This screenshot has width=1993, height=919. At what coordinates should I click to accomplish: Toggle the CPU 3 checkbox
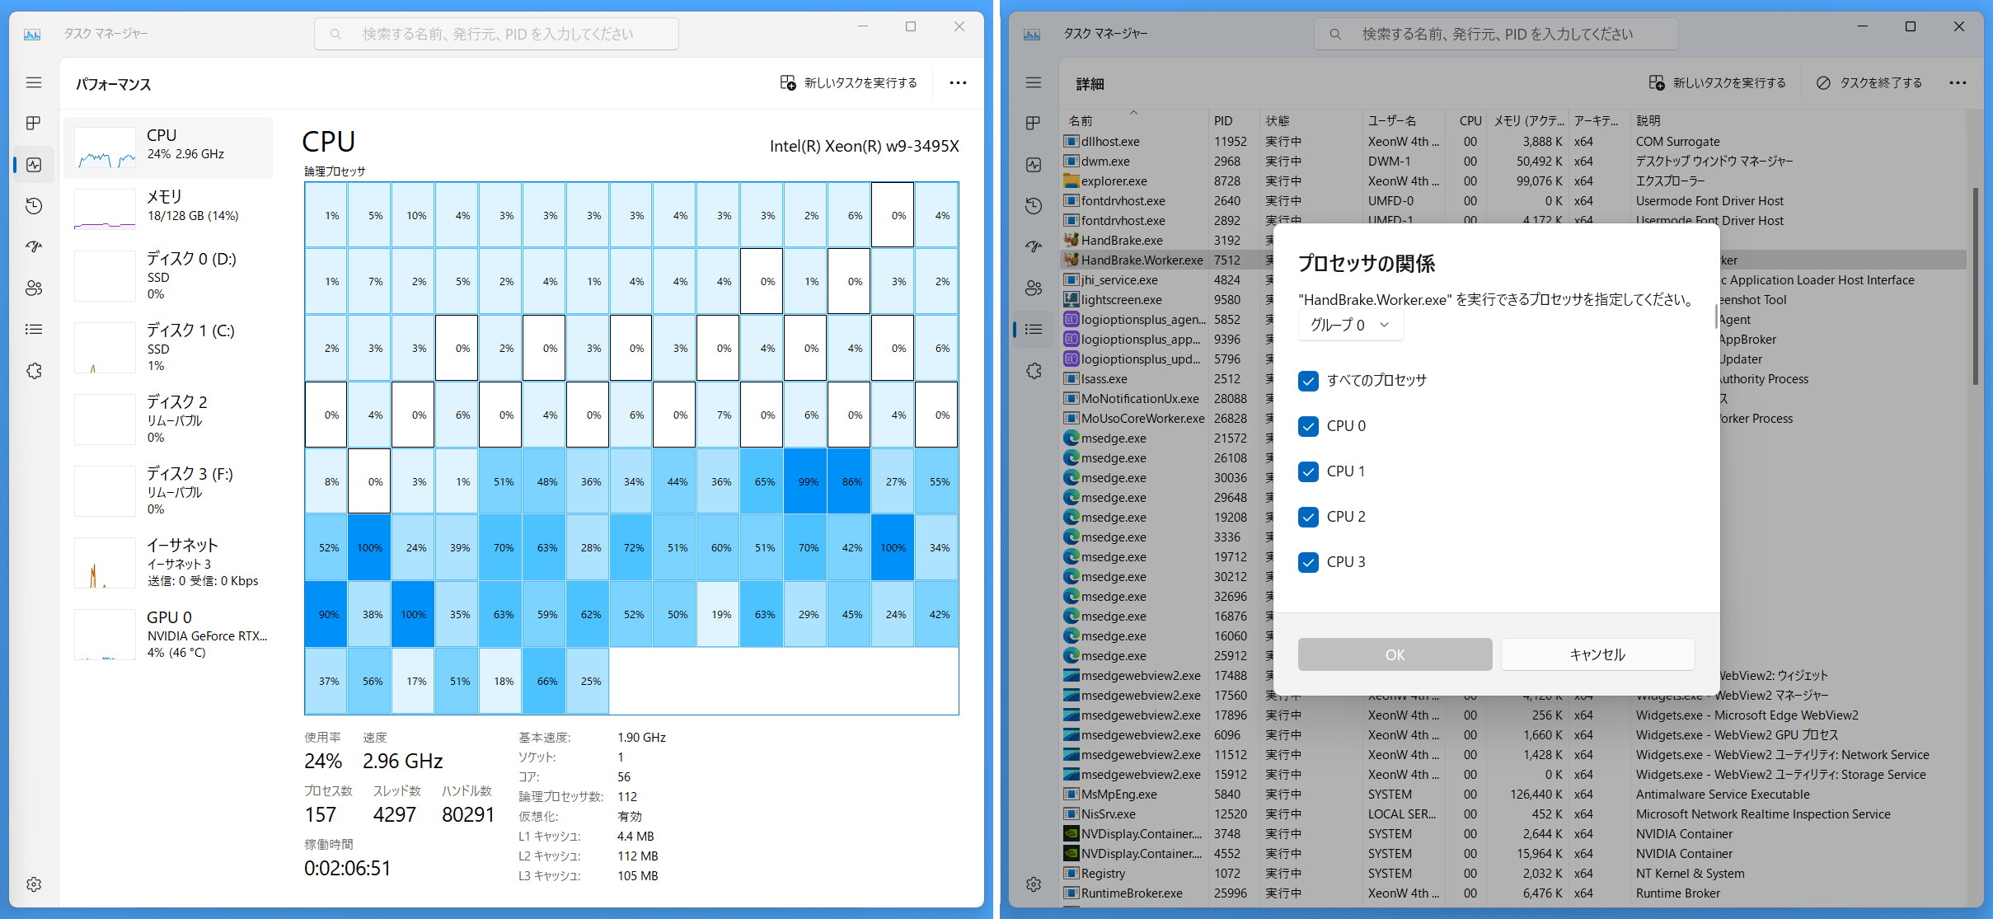1308,562
